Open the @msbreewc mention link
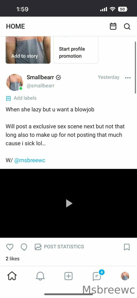The height and width of the screenshot is (298, 137). click(x=30, y=160)
